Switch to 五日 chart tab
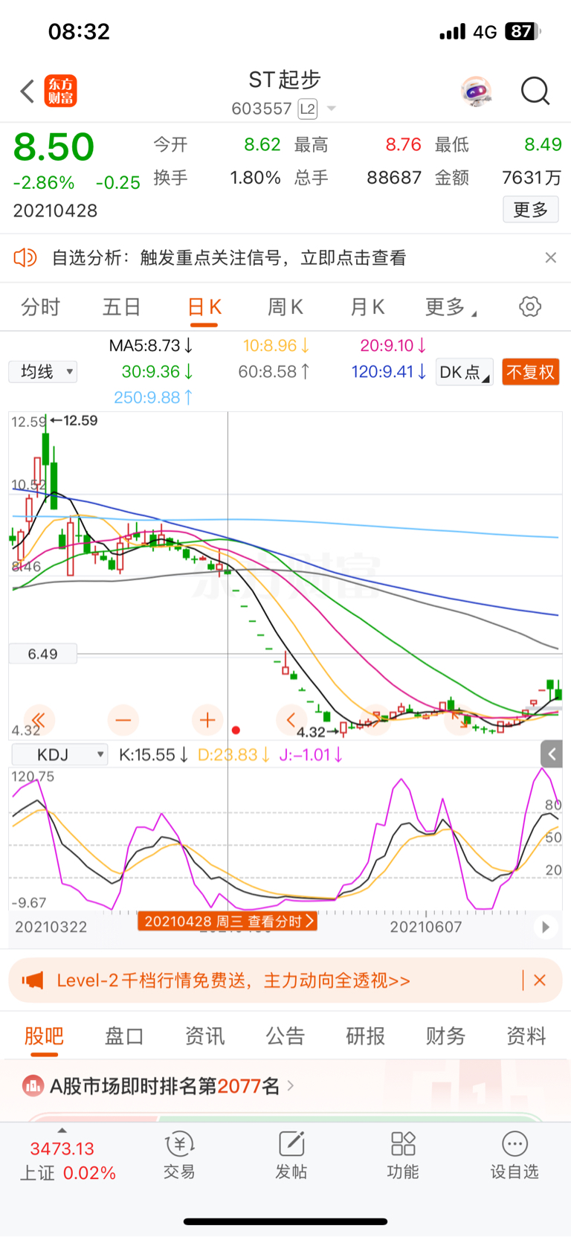The width and height of the screenshot is (571, 1237). point(121,306)
